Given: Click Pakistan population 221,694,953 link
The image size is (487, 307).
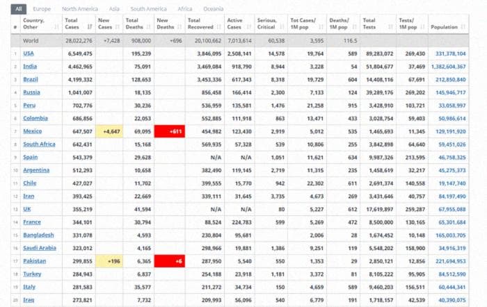Looking at the screenshot, I should click(450, 261).
